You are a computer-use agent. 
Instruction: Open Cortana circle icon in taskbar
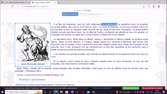pyautogui.click(x=45, y=92)
